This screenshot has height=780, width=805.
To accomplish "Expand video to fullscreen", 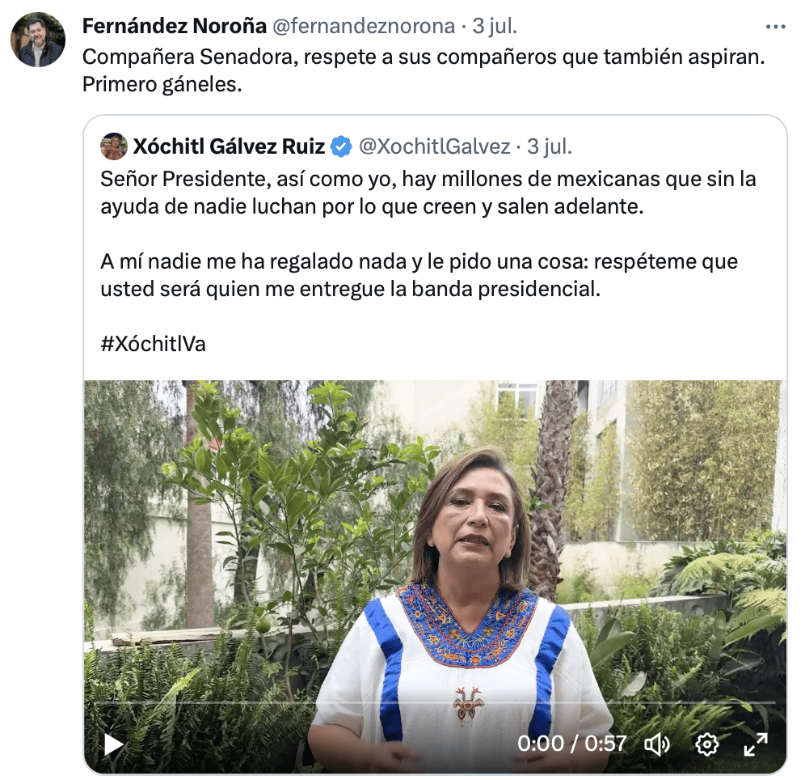I will point(756,744).
